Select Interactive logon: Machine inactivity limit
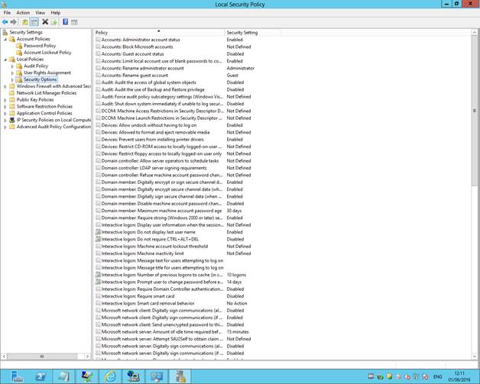The height and width of the screenshot is (384, 480). (143, 253)
